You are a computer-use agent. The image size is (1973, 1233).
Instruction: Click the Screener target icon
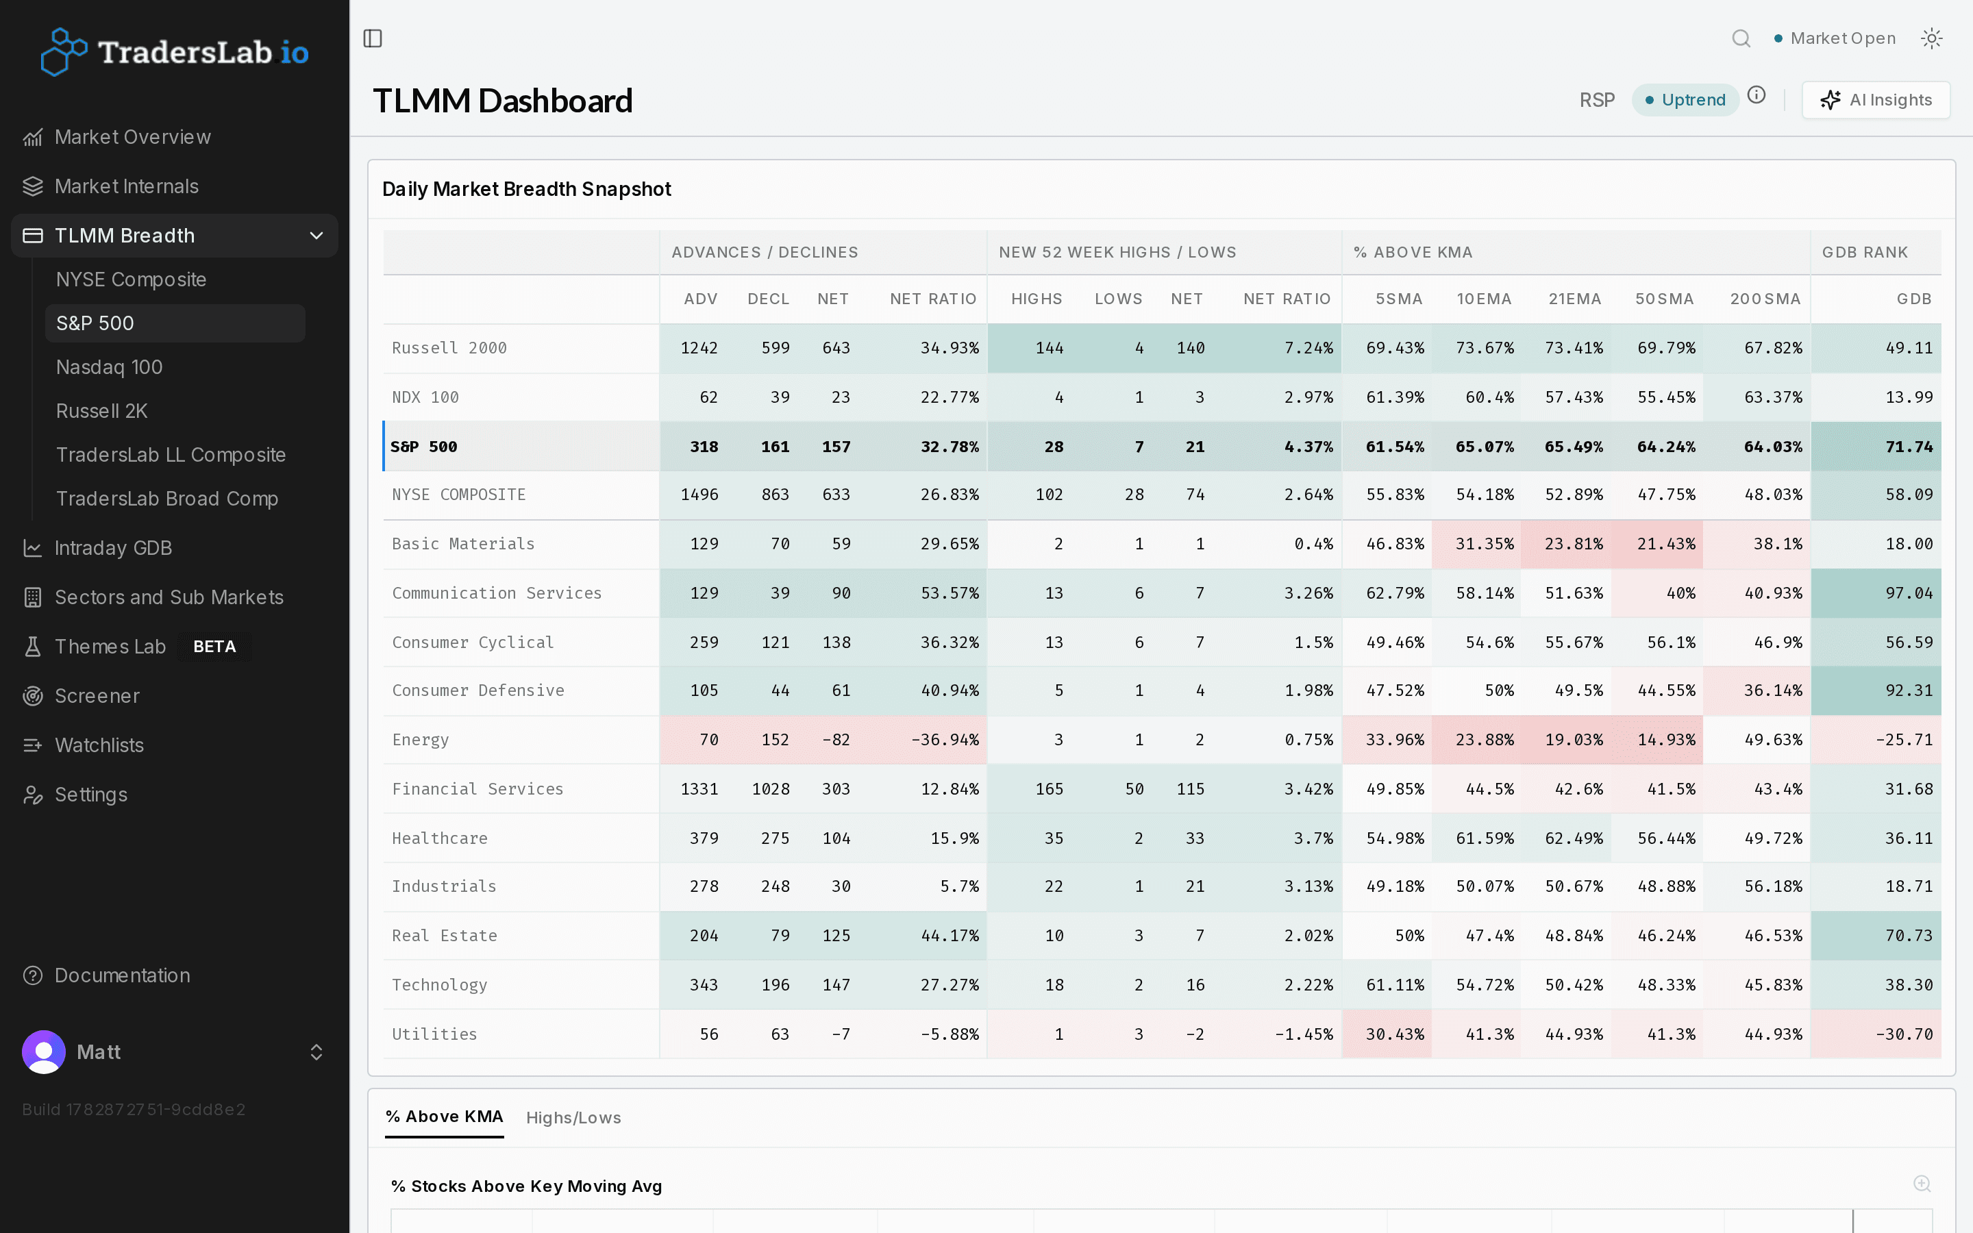(33, 695)
